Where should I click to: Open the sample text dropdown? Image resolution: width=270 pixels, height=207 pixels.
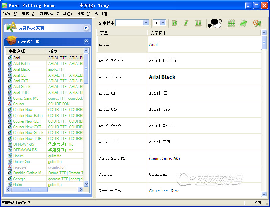click(146, 23)
